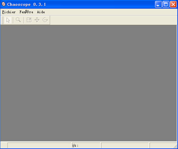This screenshot has width=178, height=149.
Task: Open the Aide menu
Action: coord(41,12)
